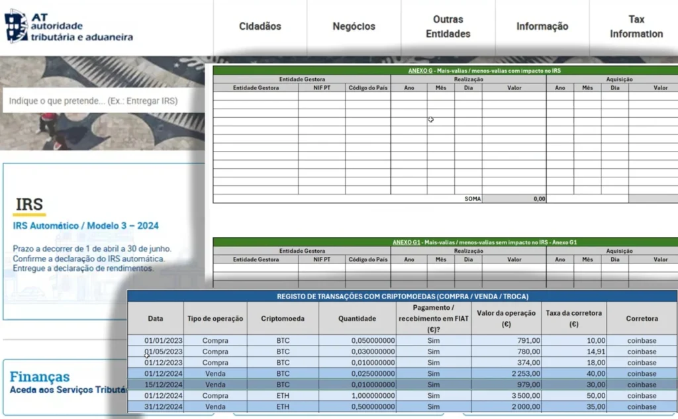Viewport: 678px width, 419px height.
Task: Select the 01/01/2023 date cell
Action: [x=155, y=341]
